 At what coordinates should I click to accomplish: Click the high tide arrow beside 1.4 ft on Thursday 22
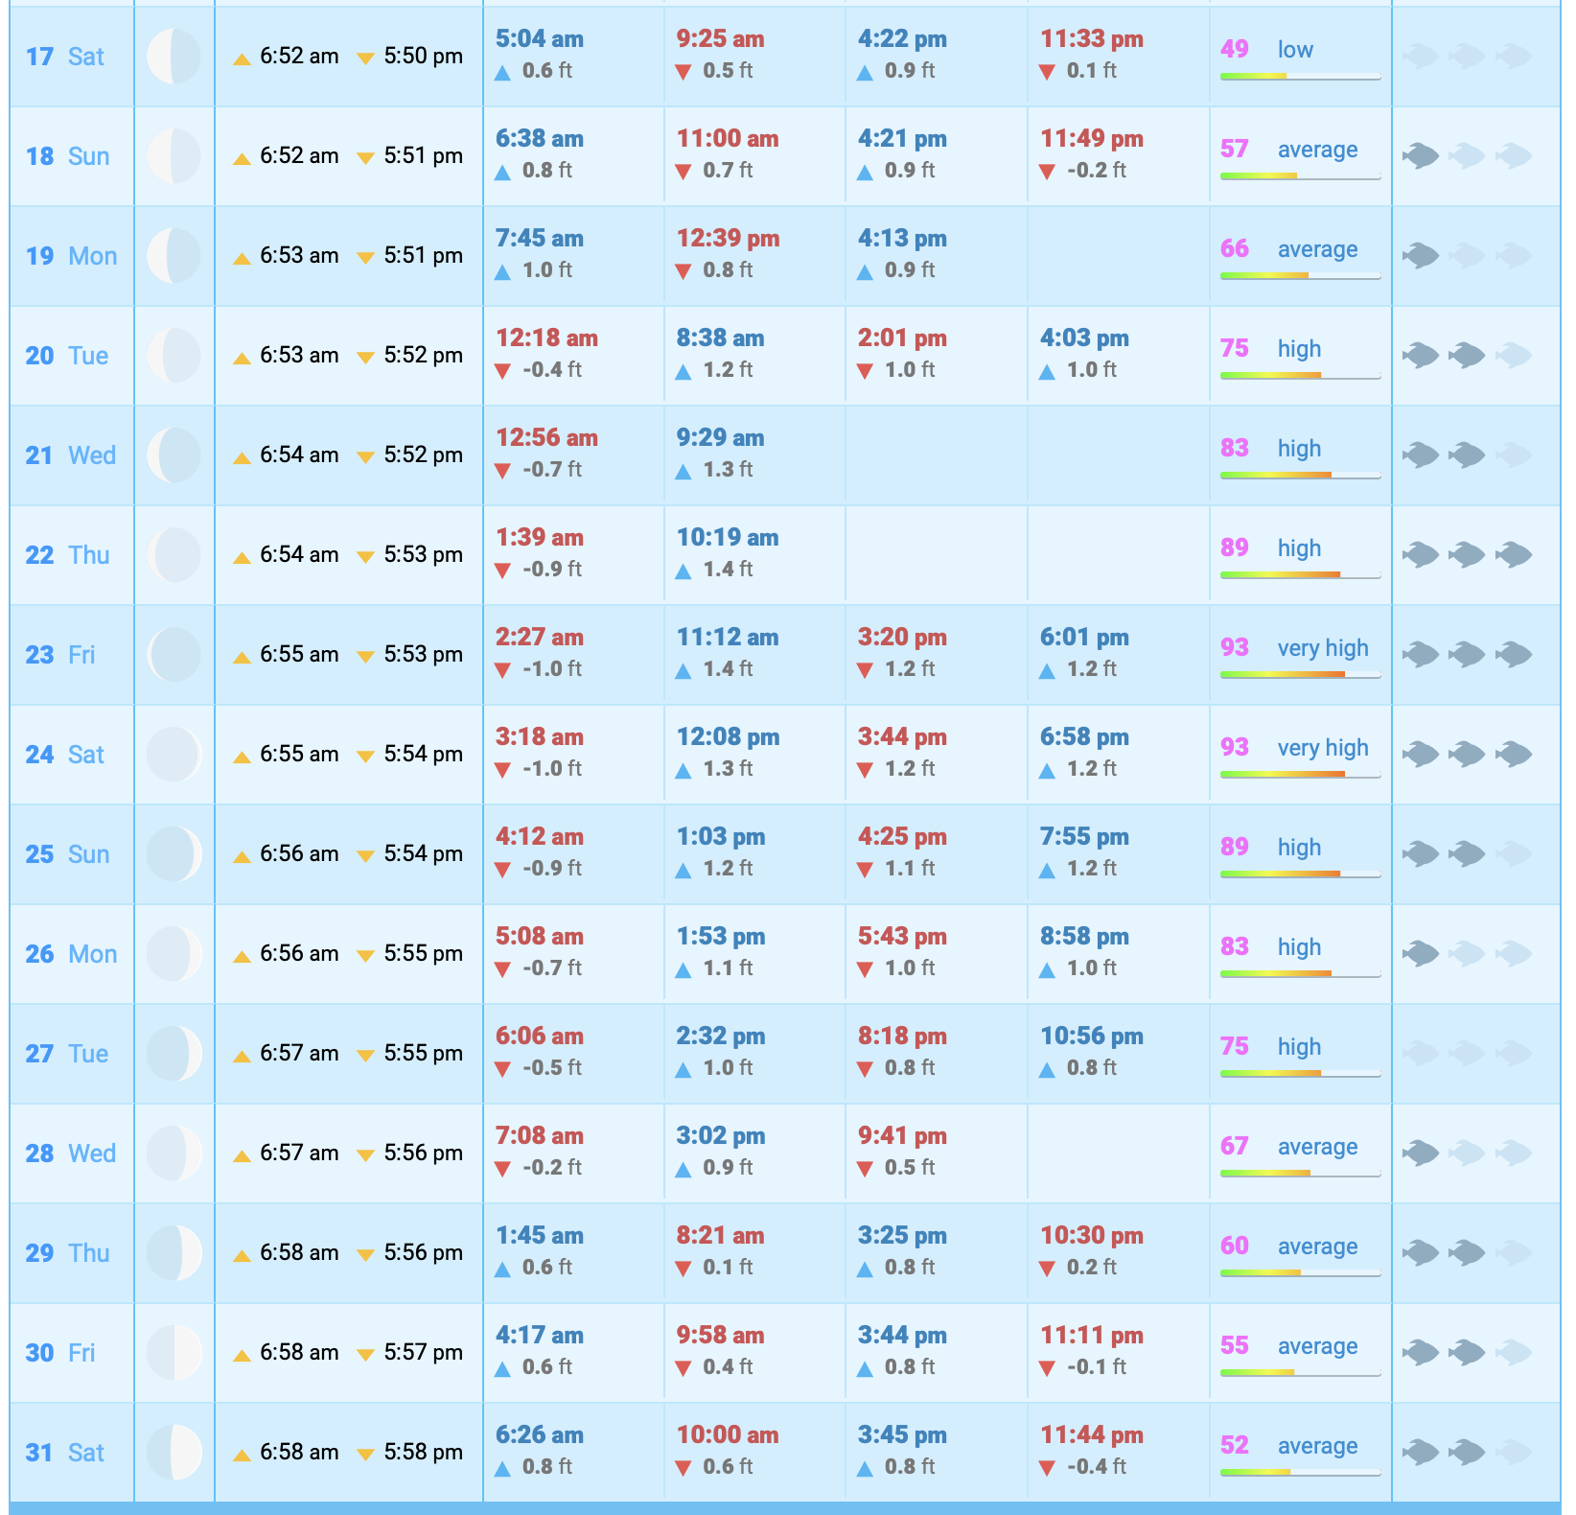683,571
